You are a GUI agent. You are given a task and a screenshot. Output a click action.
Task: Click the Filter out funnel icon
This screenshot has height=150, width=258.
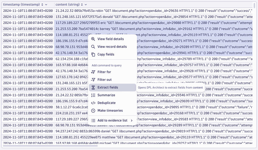tap(93, 80)
